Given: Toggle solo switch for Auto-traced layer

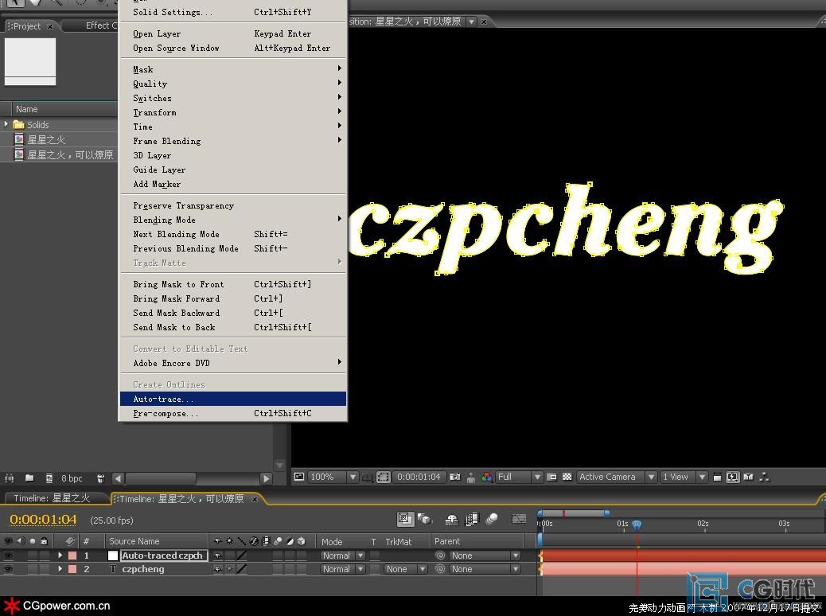Looking at the screenshot, I should (x=33, y=556).
